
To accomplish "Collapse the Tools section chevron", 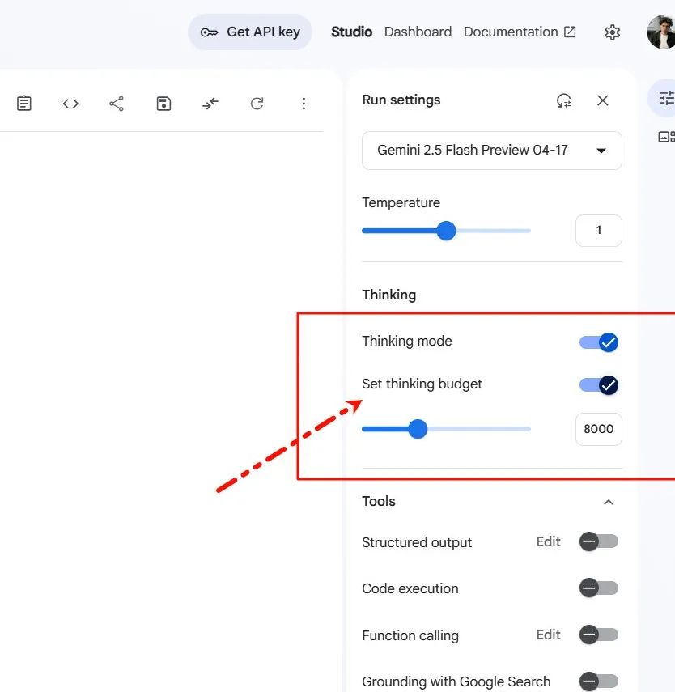I will (x=609, y=502).
